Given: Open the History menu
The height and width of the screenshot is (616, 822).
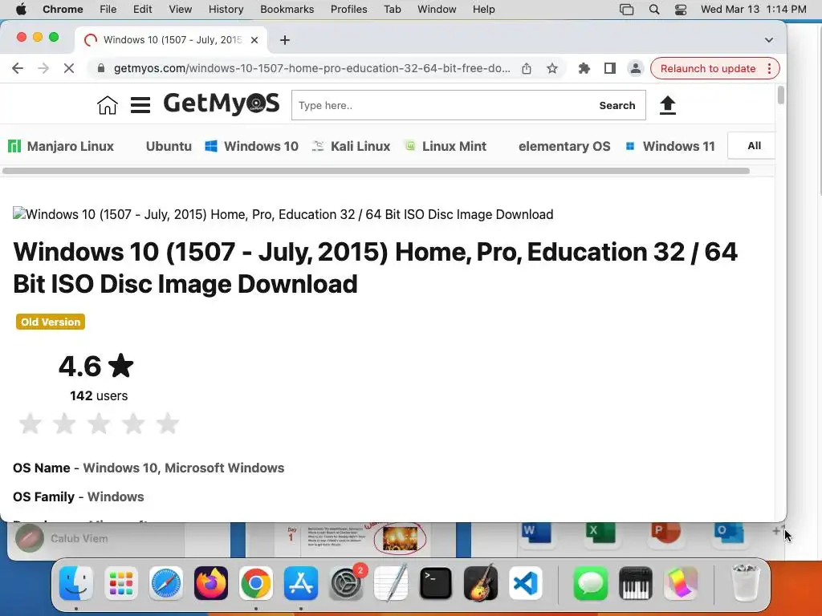Looking at the screenshot, I should (x=226, y=9).
